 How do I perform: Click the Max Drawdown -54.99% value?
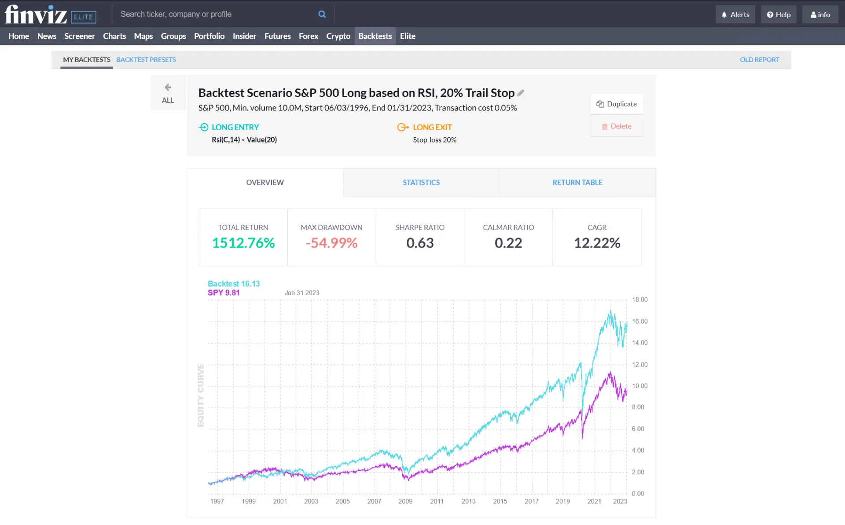click(331, 243)
